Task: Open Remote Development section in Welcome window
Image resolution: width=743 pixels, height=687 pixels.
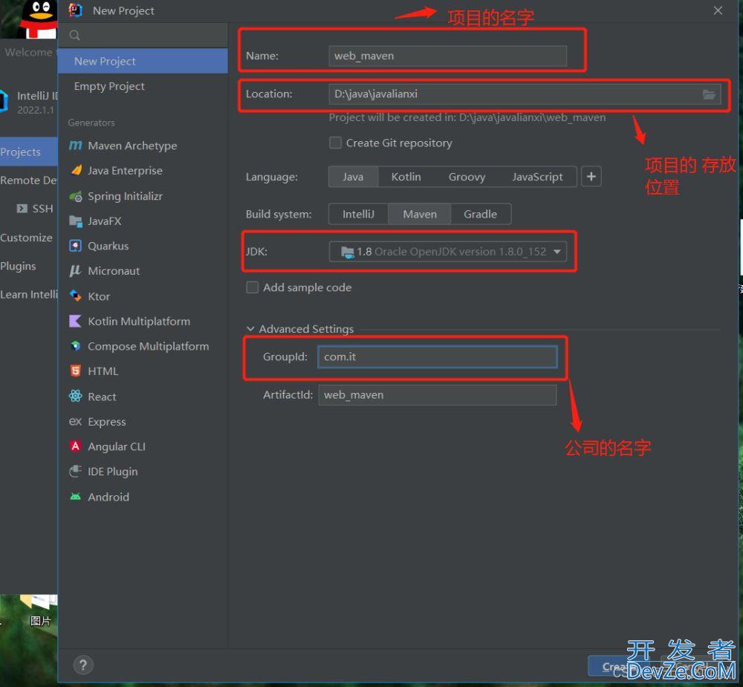Action: point(29,180)
